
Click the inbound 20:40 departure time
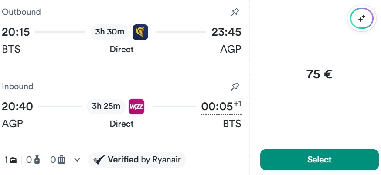(x=17, y=107)
